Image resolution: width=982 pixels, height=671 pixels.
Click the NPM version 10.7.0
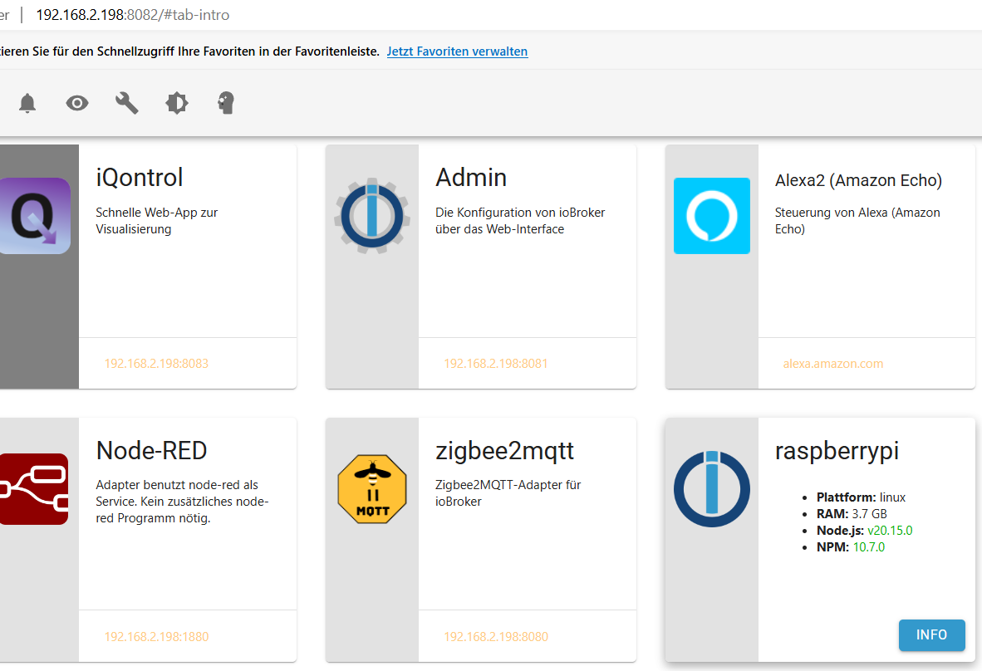coord(869,547)
